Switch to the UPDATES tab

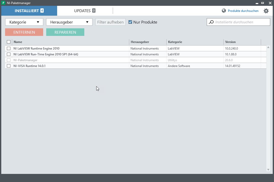85,11
